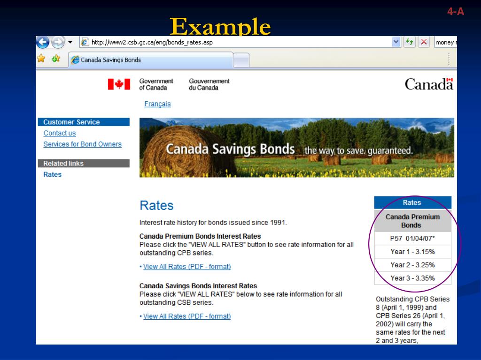The height and width of the screenshot is (360, 481).
Task: Click the Add to Favorites icon
Action: coord(56,58)
